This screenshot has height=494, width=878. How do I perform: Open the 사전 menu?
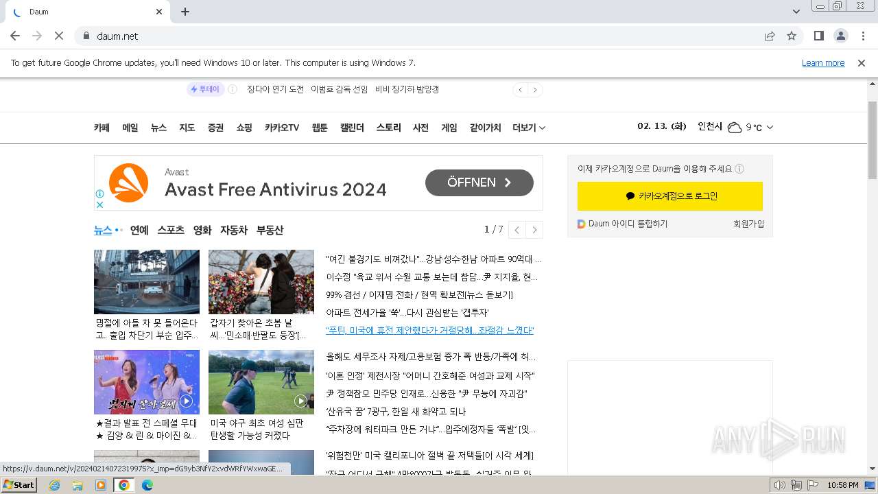point(420,128)
